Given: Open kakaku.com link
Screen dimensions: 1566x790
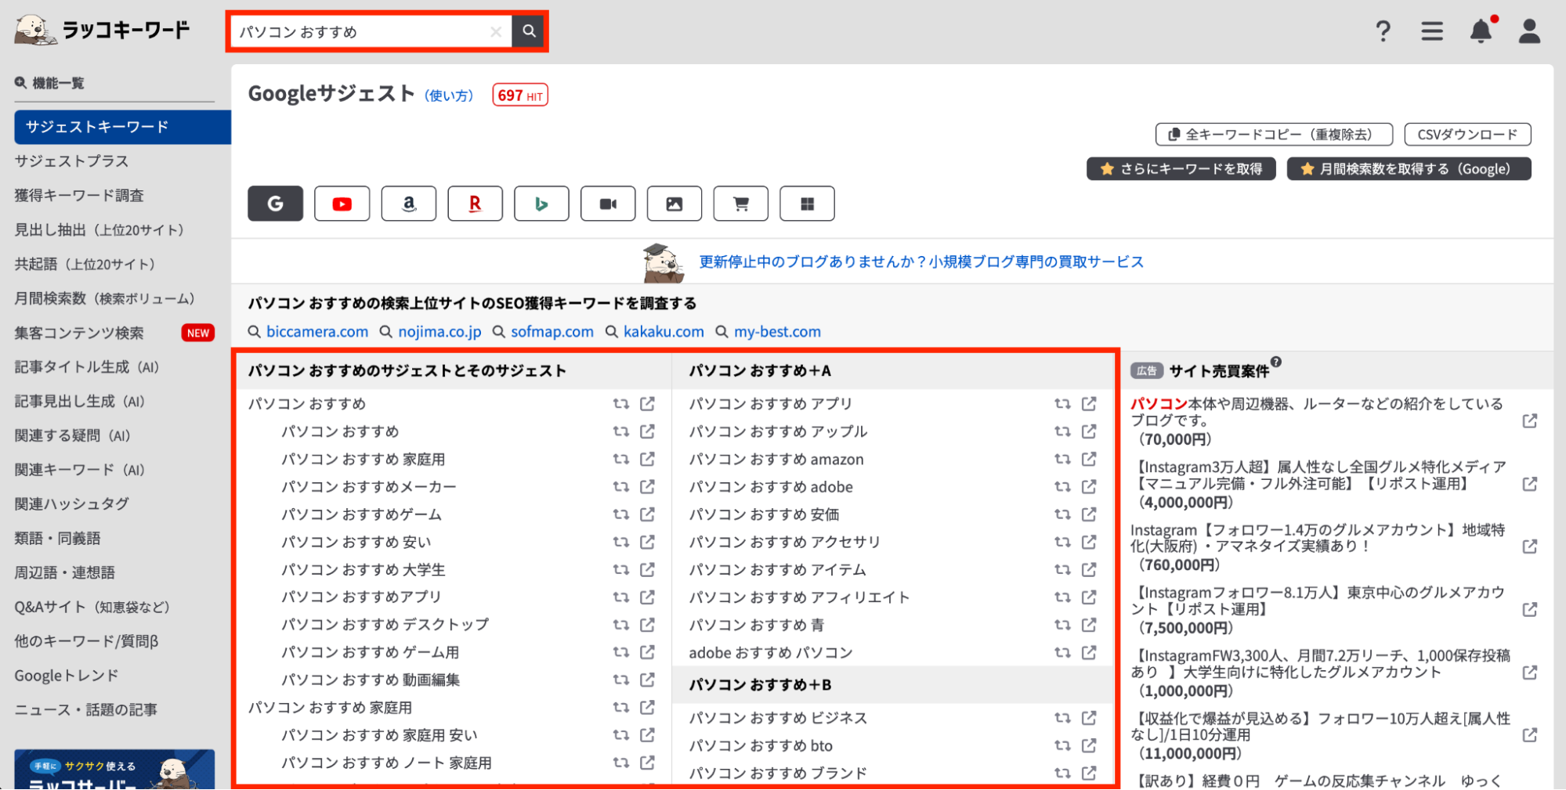Looking at the screenshot, I should pos(664,332).
